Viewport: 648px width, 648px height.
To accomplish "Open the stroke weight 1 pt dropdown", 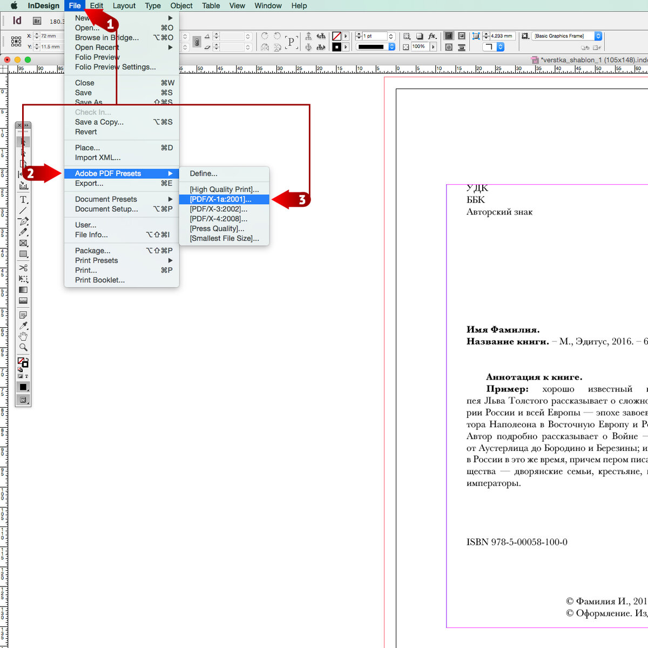I will point(391,36).
